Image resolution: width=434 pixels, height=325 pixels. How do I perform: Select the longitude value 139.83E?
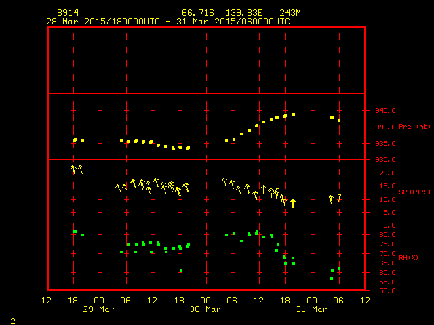point(241,13)
